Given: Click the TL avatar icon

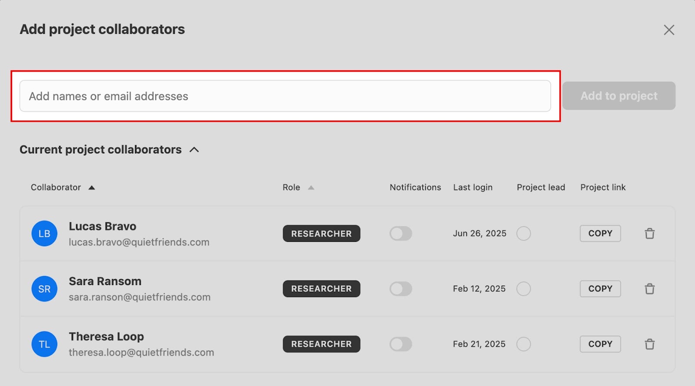Looking at the screenshot, I should click(44, 344).
